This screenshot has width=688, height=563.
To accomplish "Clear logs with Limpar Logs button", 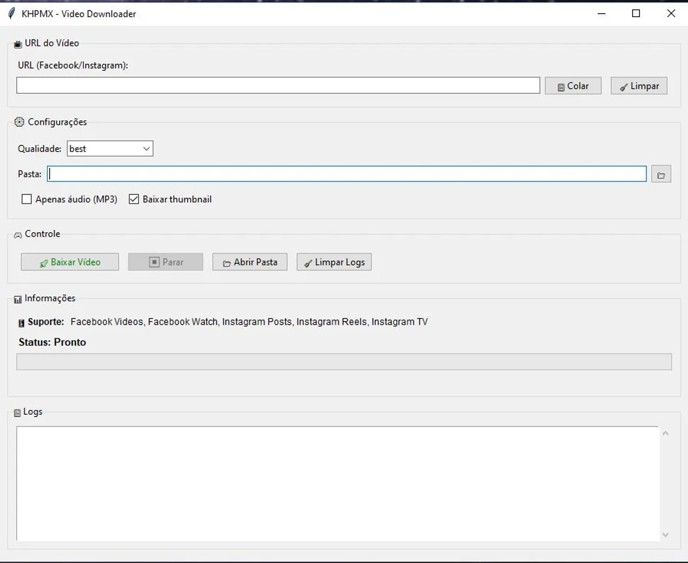I will click(334, 262).
